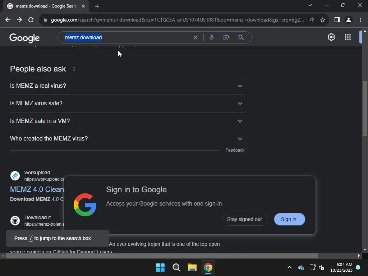Screen dimensions: 368x276
Task: Open OneDrive cloud tray icon
Action: 301,267
